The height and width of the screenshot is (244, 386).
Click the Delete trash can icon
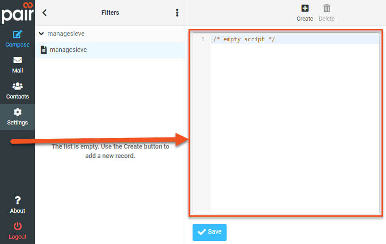[327, 9]
